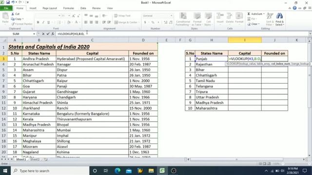Screen dimensions: 312x175
Task: Switch to the View tab
Action: click(x=110, y=8)
